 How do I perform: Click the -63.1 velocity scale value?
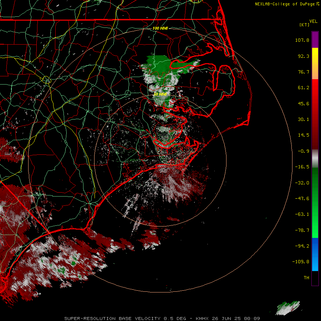coord(302,214)
